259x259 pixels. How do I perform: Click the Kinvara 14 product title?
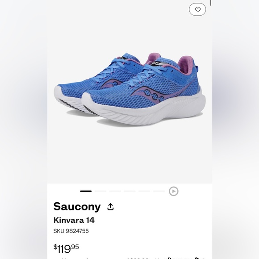point(74,220)
